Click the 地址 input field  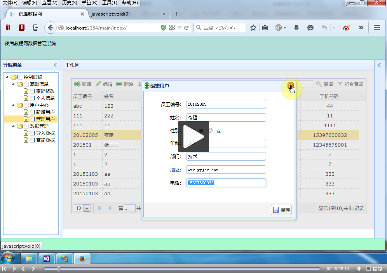click(226, 170)
